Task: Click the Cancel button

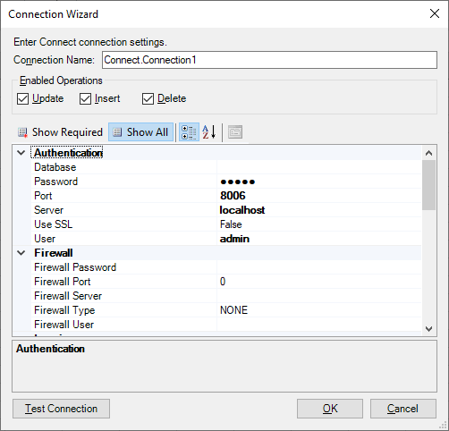Action: (403, 409)
